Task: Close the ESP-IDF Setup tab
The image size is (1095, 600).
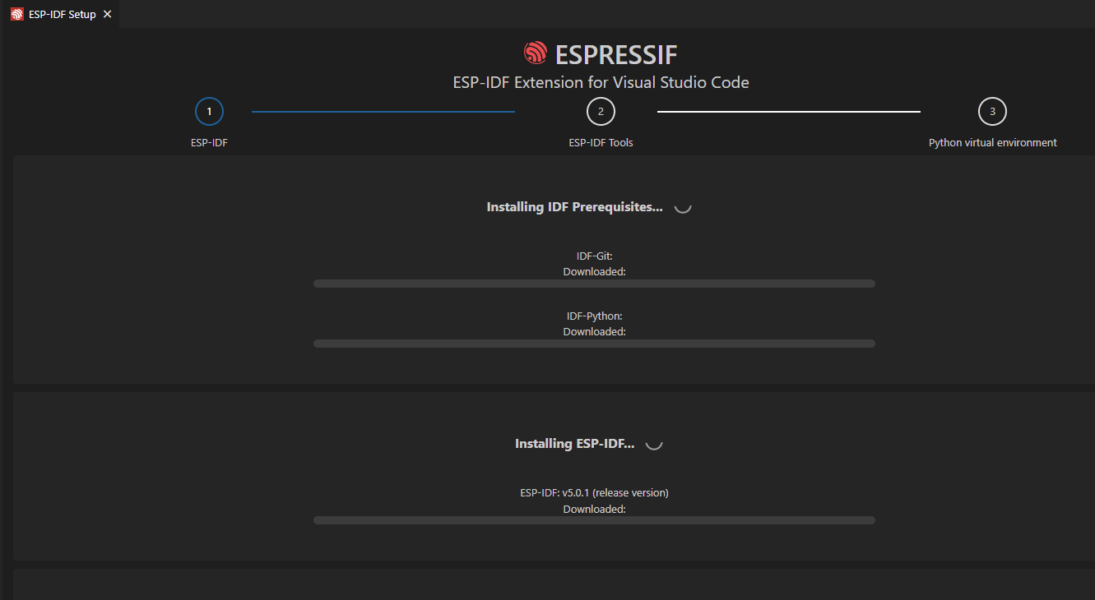Action: [x=107, y=15]
